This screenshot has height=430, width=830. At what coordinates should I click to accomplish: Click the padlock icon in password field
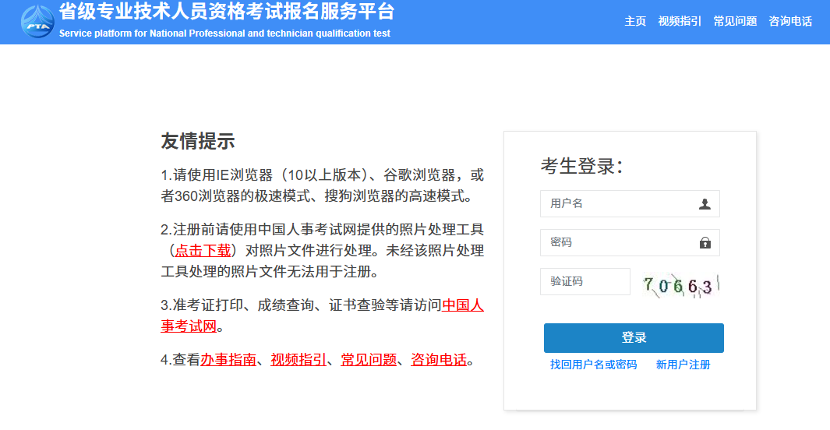tap(705, 243)
